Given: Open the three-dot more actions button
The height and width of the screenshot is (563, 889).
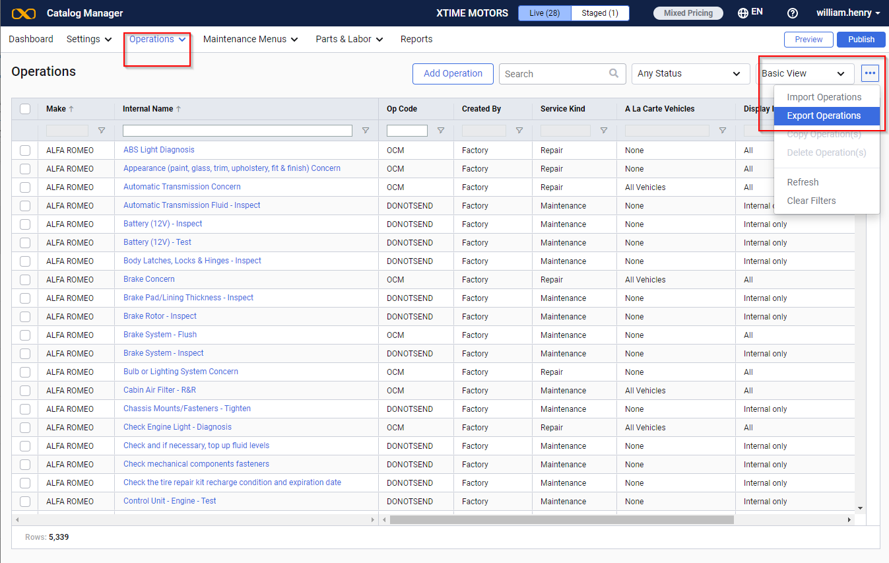Looking at the screenshot, I should click(x=870, y=73).
